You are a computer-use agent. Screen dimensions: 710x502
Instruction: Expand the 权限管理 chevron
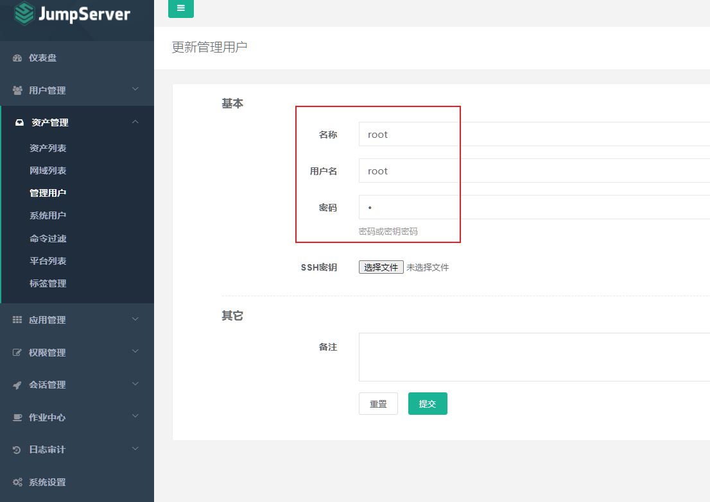(135, 351)
